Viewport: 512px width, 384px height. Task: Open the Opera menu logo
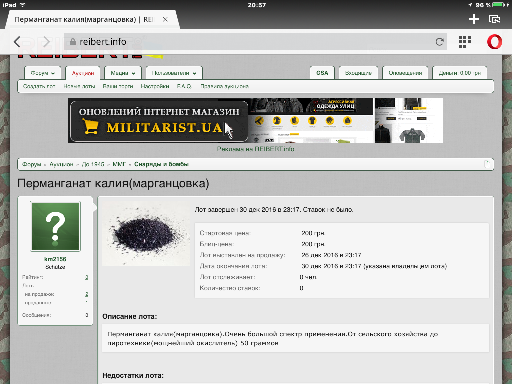tap(494, 42)
